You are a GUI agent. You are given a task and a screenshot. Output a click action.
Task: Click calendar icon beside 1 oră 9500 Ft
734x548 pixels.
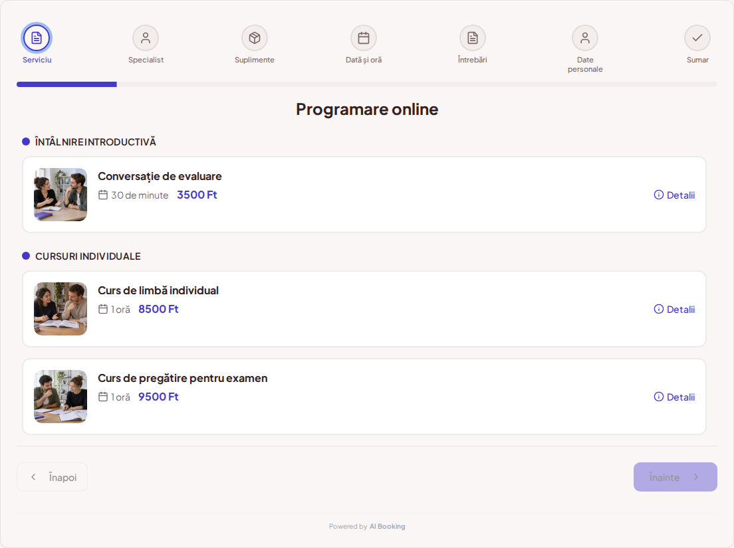[103, 397]
